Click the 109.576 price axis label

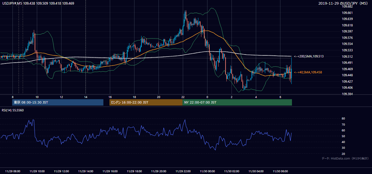click(x=347, y=38)
